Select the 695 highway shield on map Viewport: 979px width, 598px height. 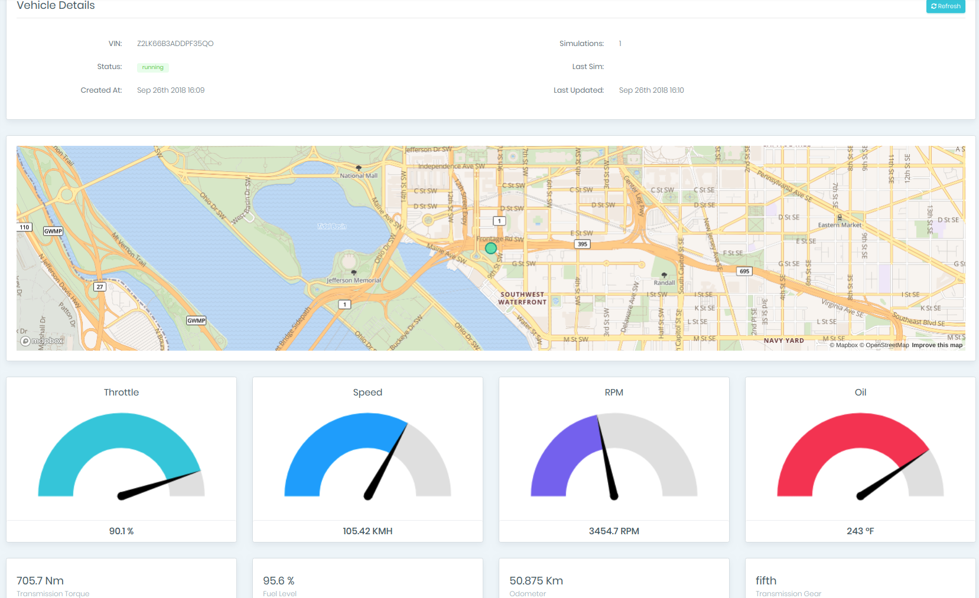click(x=744, y=271)
